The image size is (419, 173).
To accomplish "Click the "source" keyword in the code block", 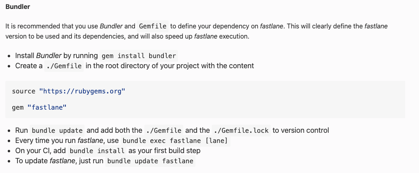I will tap(24, 91).
